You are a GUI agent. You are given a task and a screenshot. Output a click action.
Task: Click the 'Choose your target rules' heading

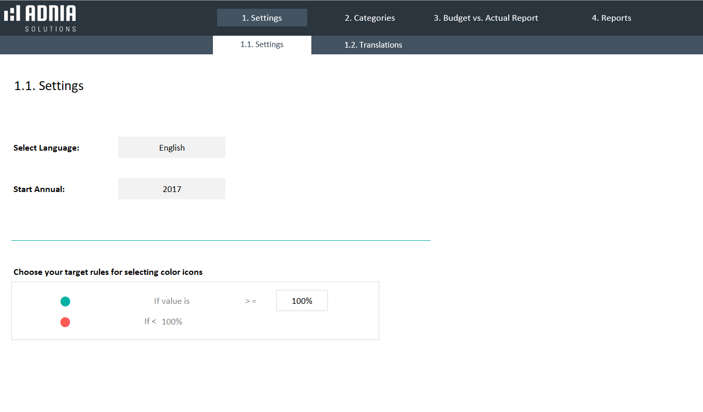pos(108,272)
